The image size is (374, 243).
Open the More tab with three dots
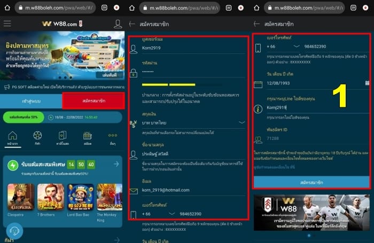pos(113,139)
